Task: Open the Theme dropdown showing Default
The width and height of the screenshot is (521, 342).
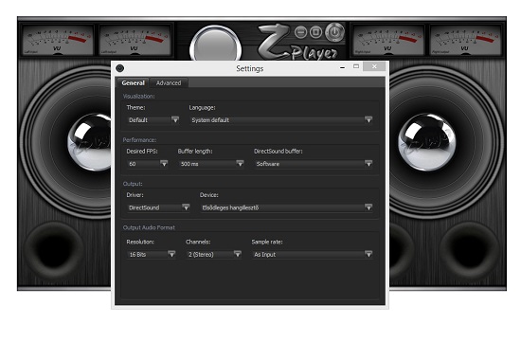Action: (153, 120)
